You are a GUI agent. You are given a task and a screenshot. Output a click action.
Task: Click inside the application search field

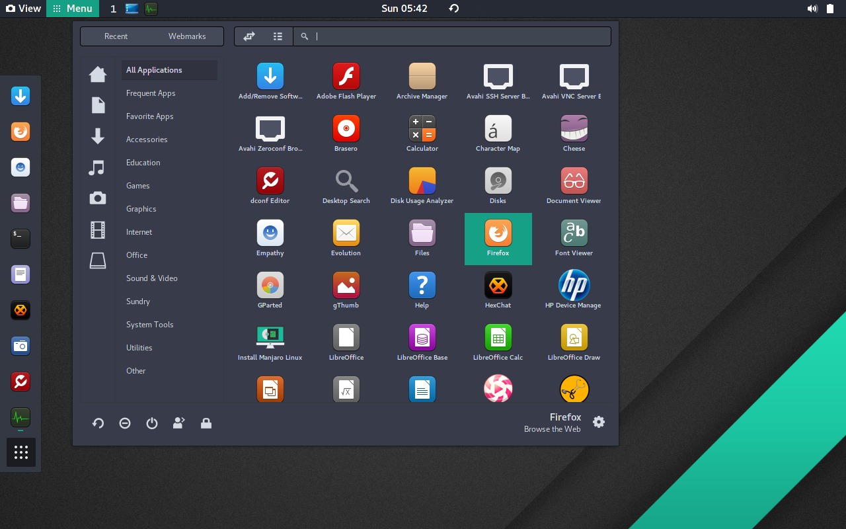453,36
